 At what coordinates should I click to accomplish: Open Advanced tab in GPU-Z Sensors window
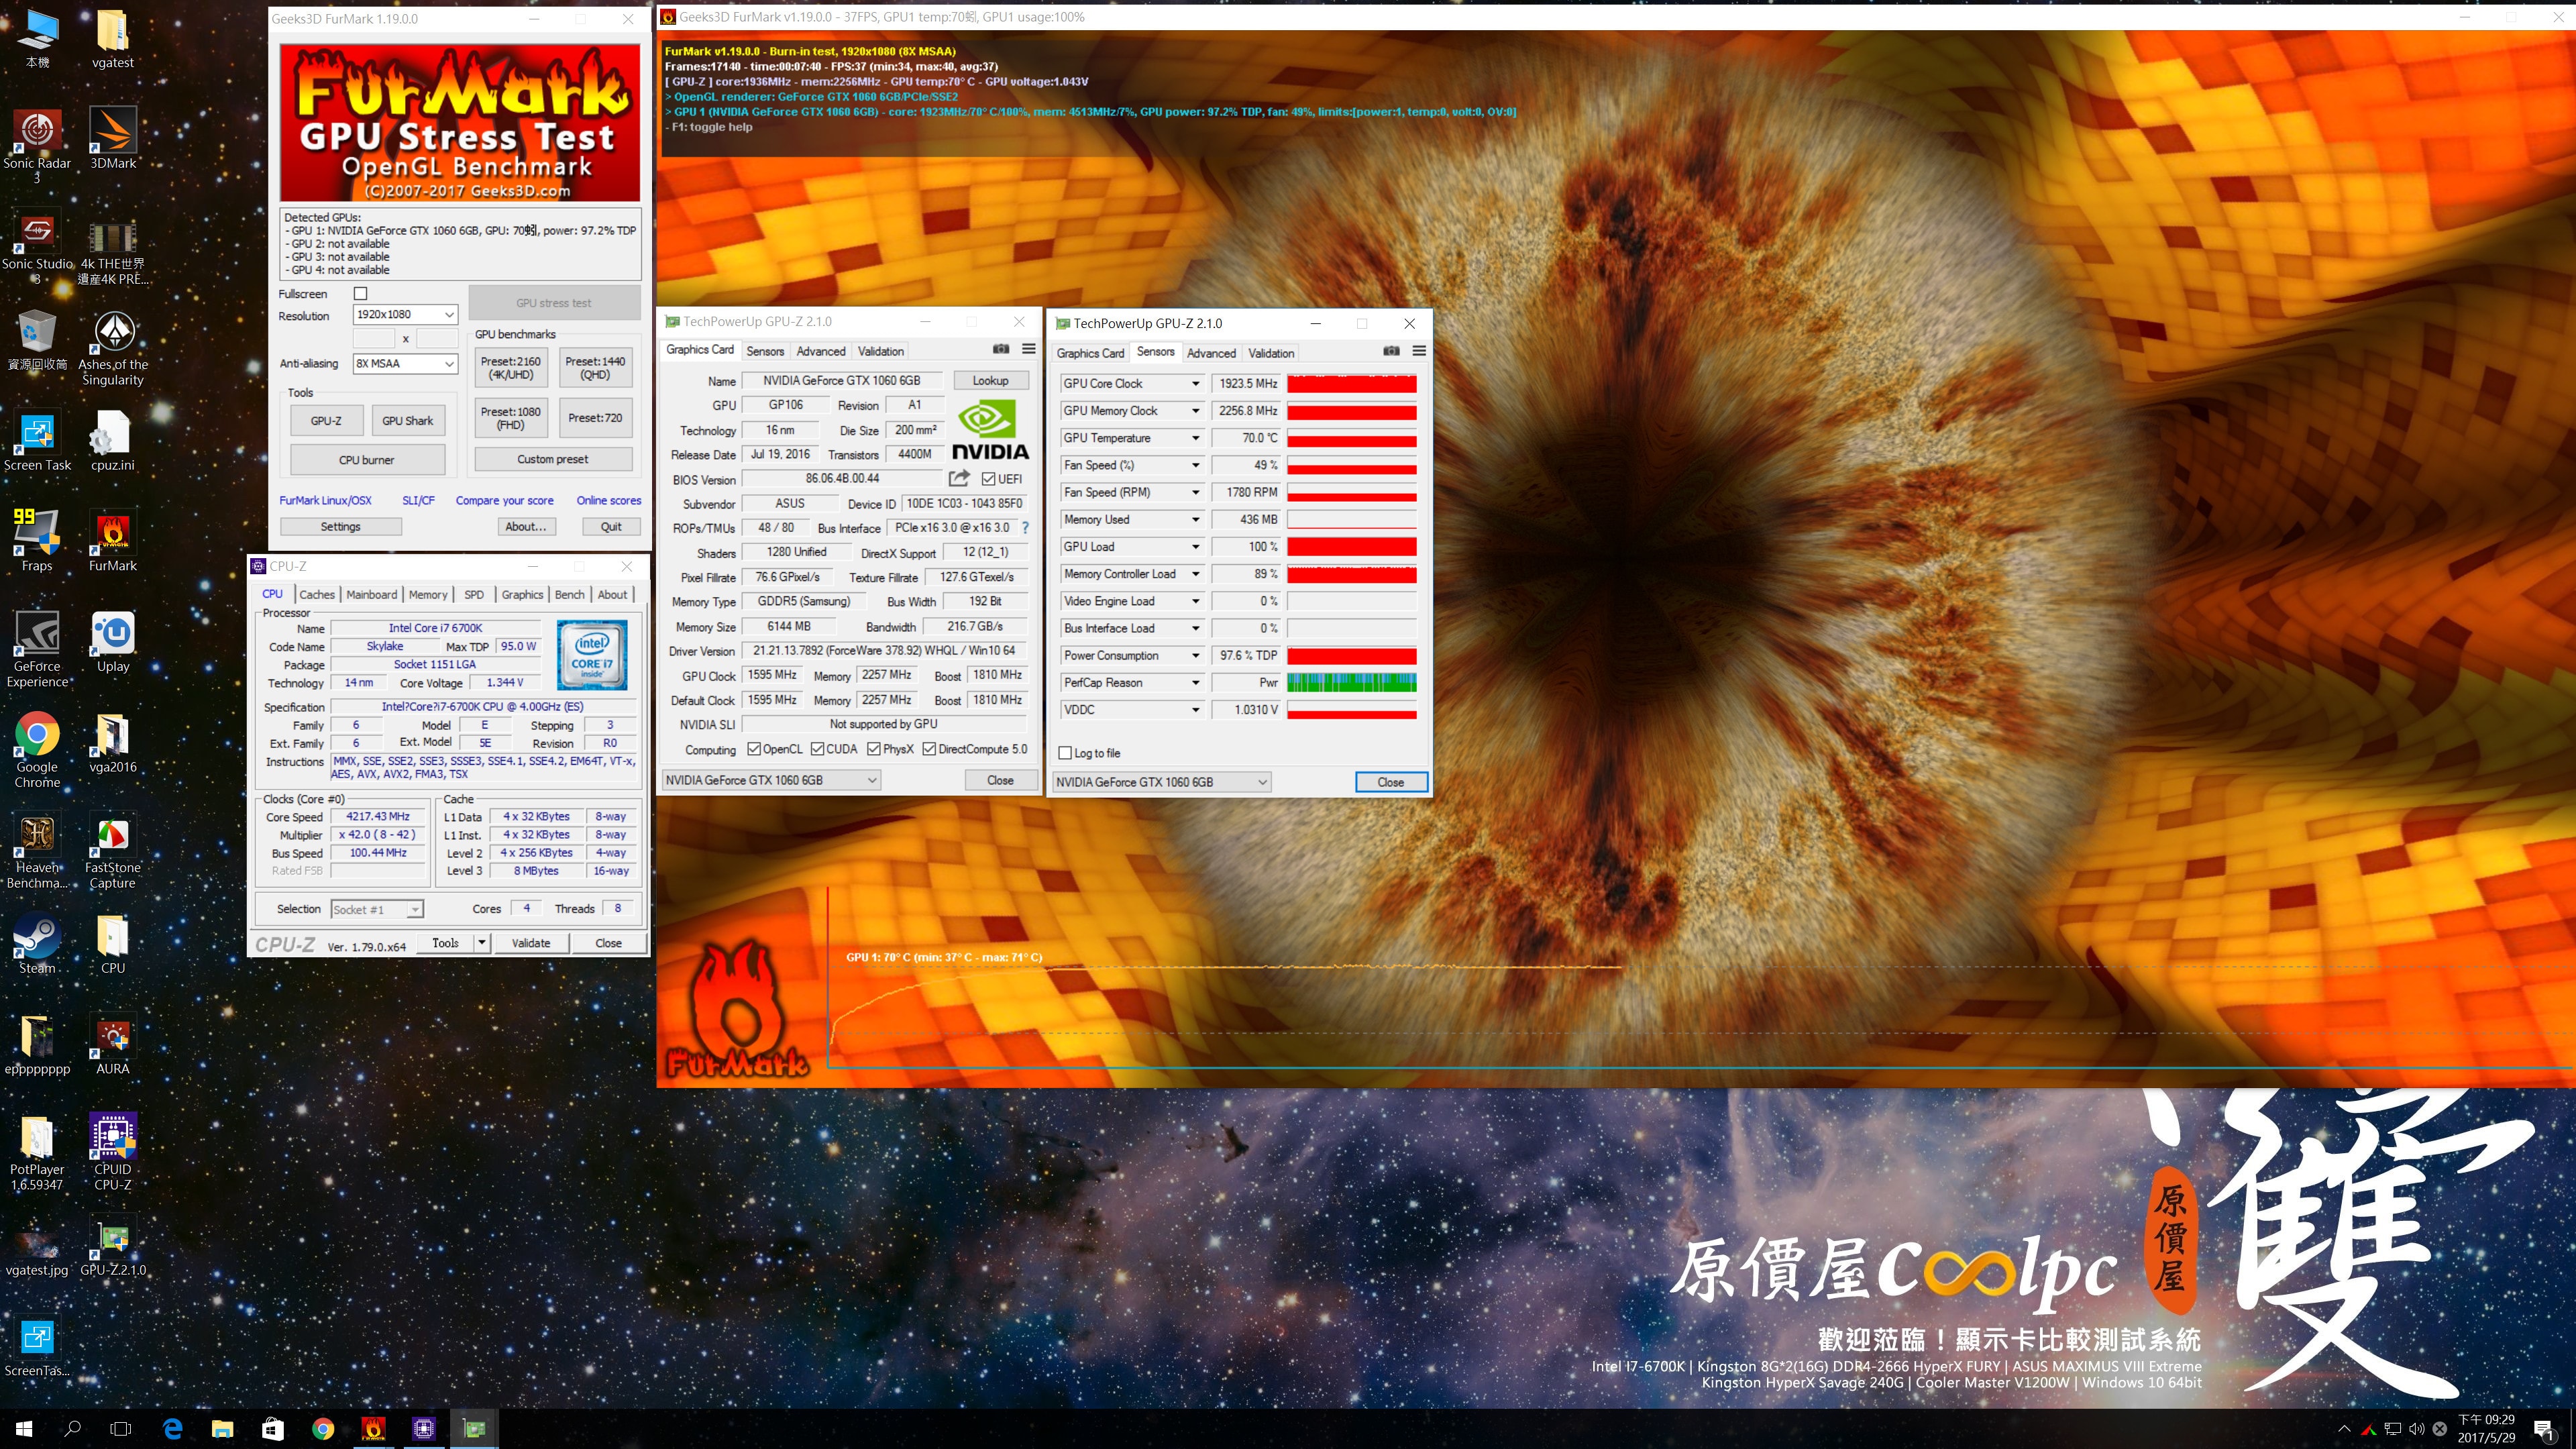click(1211, 353)
